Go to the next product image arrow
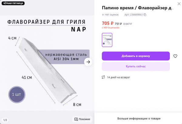Viewport: 182px width, 124px height. (88, 62)
